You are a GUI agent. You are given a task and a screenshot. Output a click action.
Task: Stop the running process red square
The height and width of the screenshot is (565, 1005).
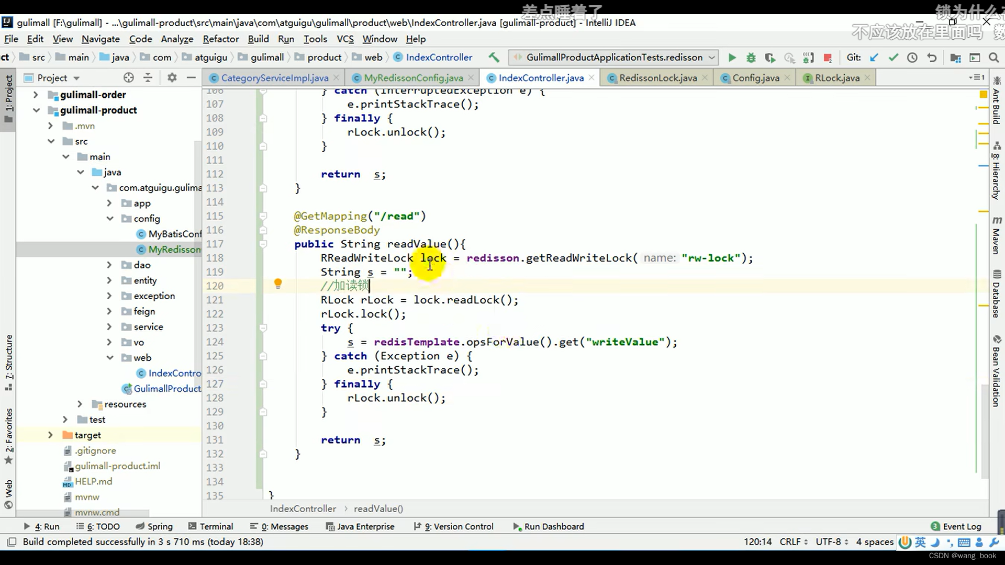coord(828,58)
